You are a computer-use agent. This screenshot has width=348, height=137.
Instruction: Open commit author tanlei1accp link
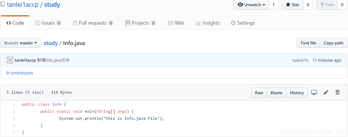click(25, 60)
